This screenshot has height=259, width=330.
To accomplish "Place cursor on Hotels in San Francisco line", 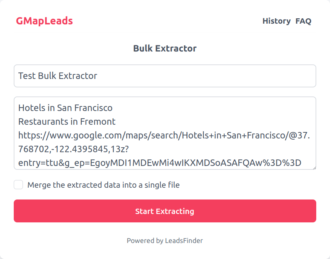I will [65, 108].
